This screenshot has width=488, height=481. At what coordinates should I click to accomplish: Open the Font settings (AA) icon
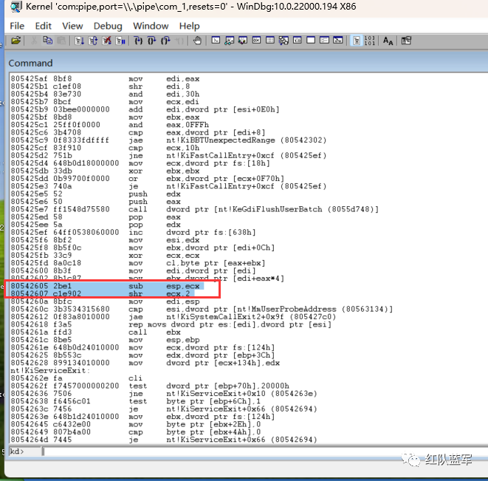[x=388, y=41]
